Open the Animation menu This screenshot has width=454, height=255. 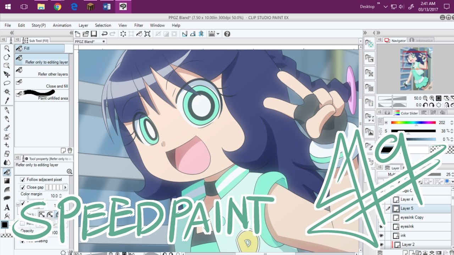(62, 25)
